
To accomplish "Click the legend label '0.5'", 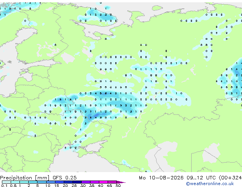I will (13, 185).
